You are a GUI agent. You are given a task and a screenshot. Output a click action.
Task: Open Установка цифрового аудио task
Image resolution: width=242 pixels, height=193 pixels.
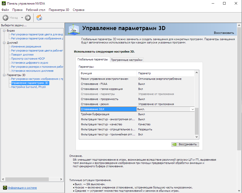tap(30, 63)
